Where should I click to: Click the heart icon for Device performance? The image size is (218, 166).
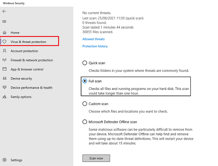point(4,87)
